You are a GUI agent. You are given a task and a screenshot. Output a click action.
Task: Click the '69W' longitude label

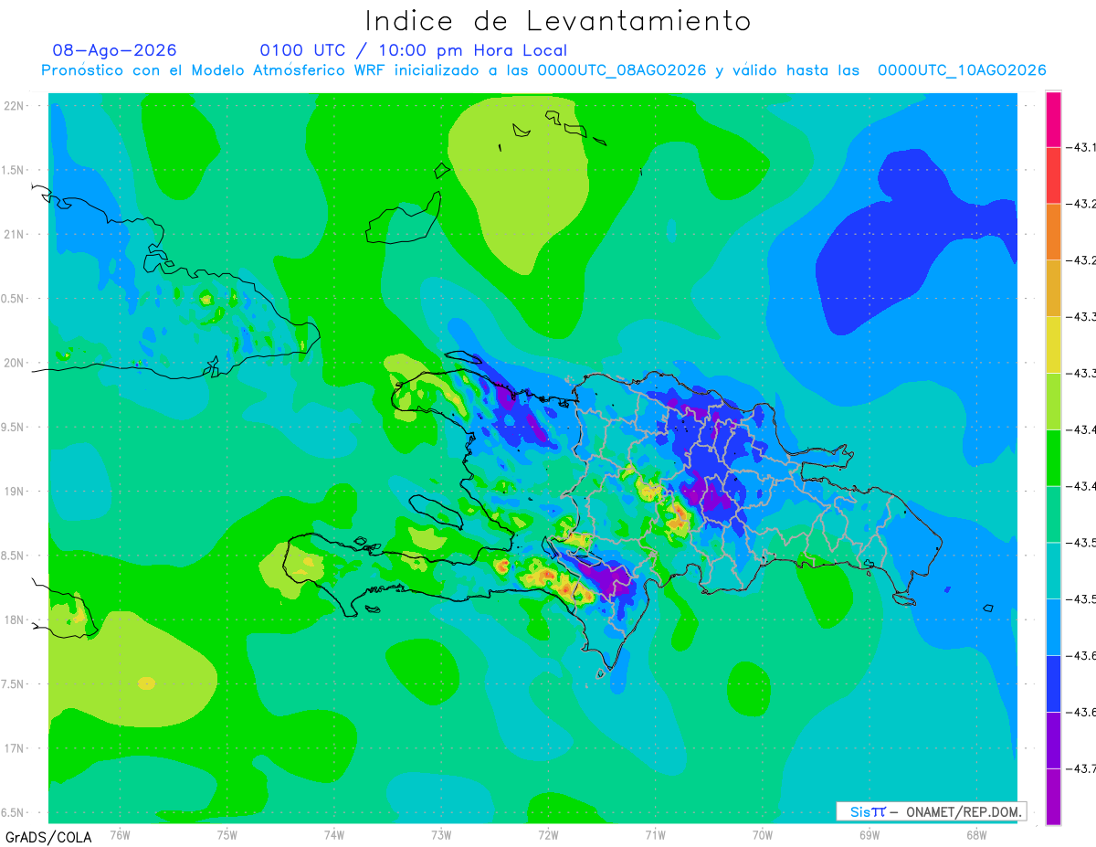tap(869, 835)
